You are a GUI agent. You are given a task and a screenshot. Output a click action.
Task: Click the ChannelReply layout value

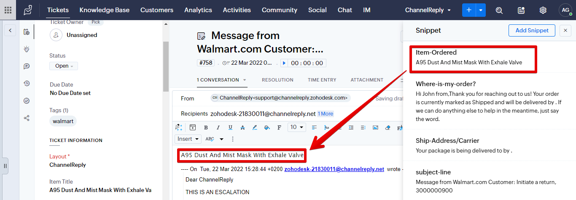coord(67,165)
